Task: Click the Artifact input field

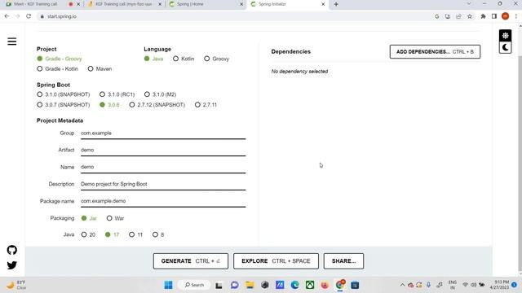Action: point(163,150)
